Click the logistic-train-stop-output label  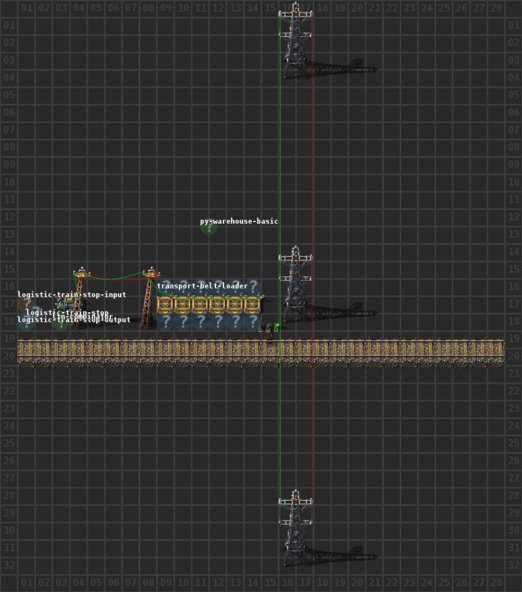(74, 320)
